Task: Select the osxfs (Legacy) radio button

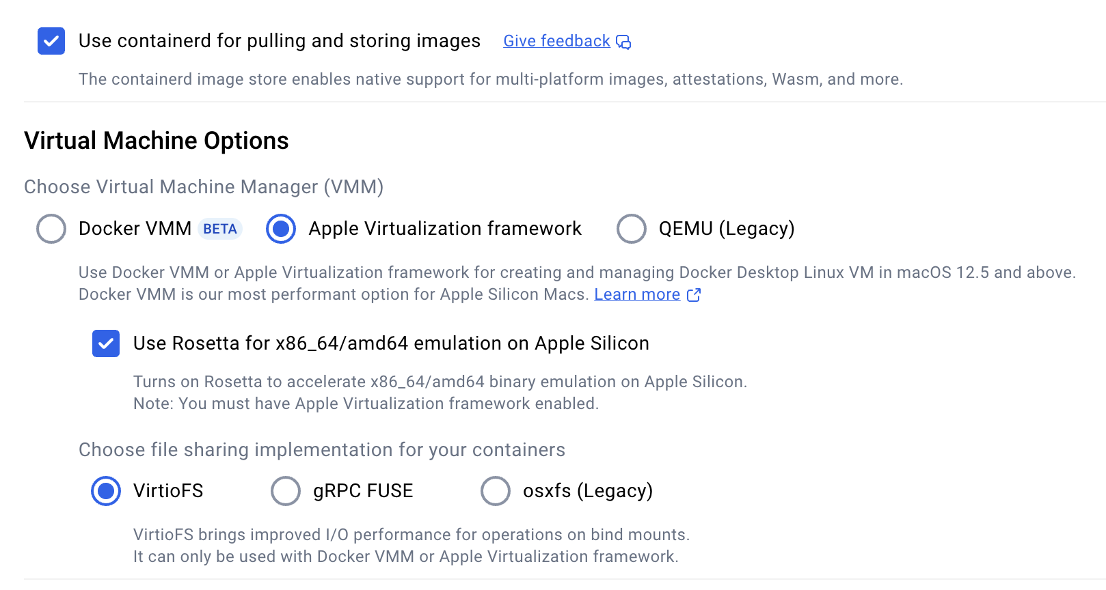Action: [x=496, y=491]
